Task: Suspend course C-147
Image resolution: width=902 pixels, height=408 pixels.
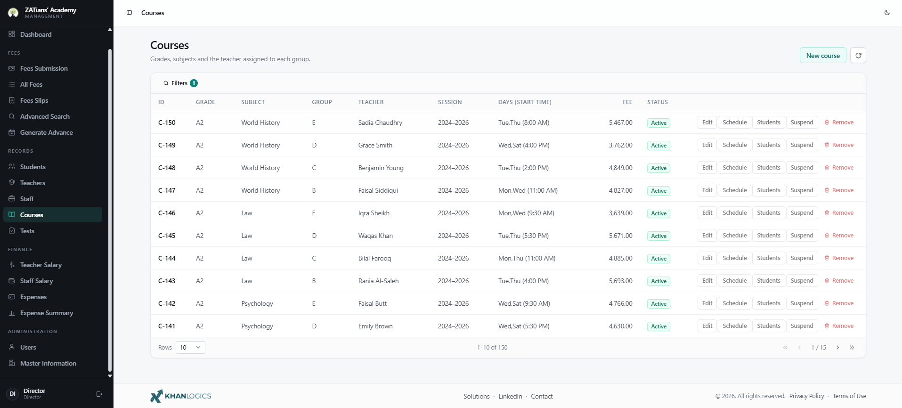Action: pos(802,190)
